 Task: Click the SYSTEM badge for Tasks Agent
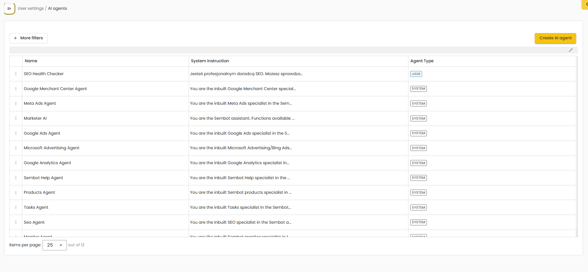[x=419, y=208]
